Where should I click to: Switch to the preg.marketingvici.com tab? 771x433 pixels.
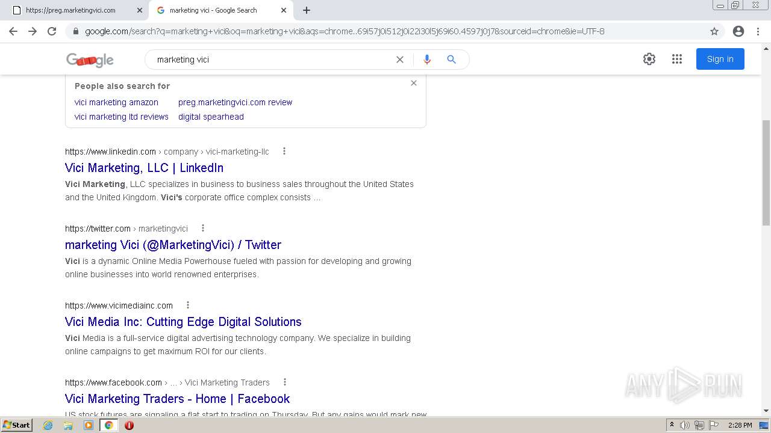[x=71, y=10]
